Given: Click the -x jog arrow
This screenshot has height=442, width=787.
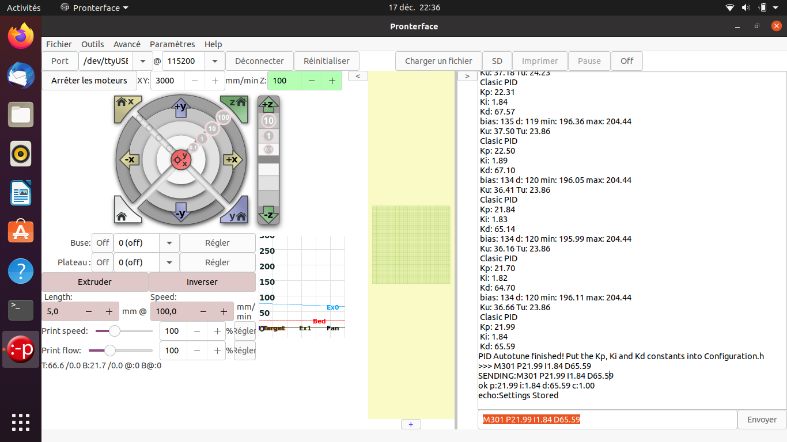Looking at the screenshot, I should click(129, 159).
